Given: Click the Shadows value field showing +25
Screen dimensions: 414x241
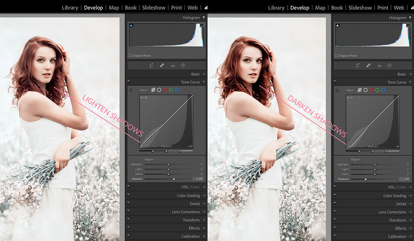Looking at the screenshot, I should (x=199, y=179).
